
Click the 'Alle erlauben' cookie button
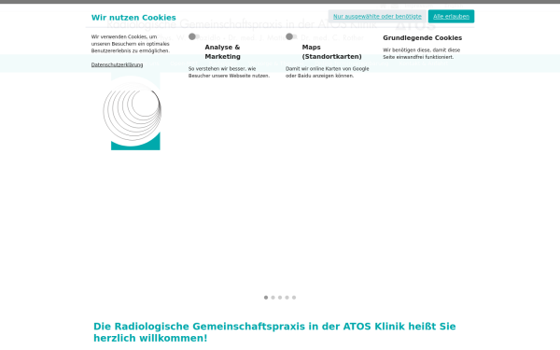click(451, 17)
